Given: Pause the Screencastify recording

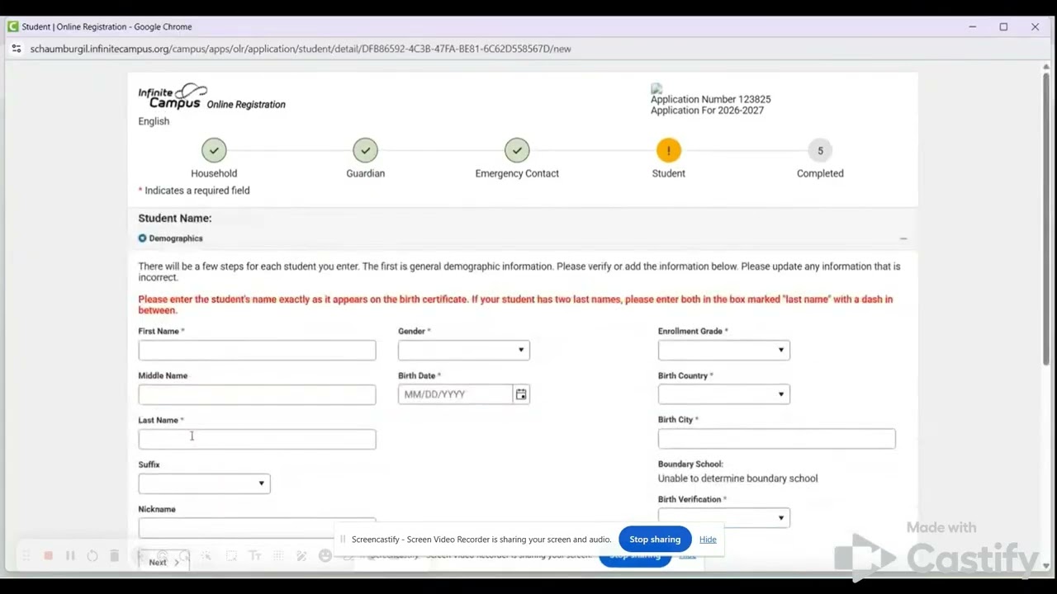Looking at the screenshot, I should tap(70, 556).
